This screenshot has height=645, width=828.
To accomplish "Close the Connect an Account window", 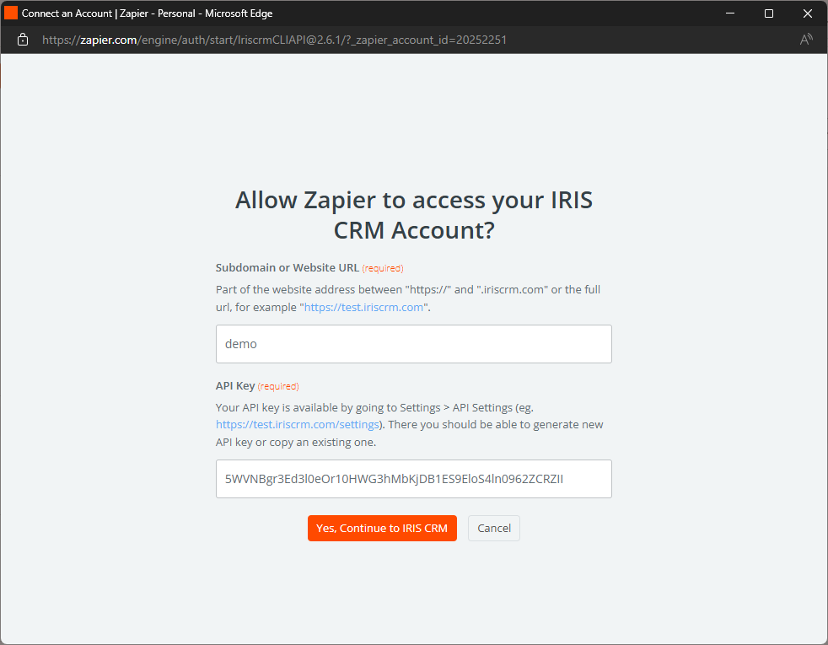I will tap(808, 13).
